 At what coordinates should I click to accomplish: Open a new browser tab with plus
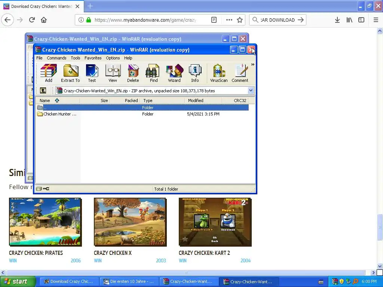click(90, 6)
